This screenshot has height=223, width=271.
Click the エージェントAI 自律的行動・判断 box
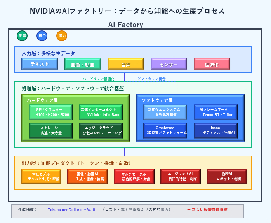pos(181,177)
